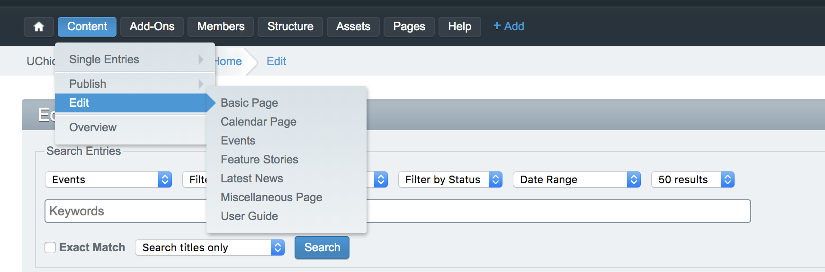The width and height of the screenshot is (825, 272).
Task: Select Basic Page from Edit submenu
Action: pyautogui.click(x=249, y=103)
